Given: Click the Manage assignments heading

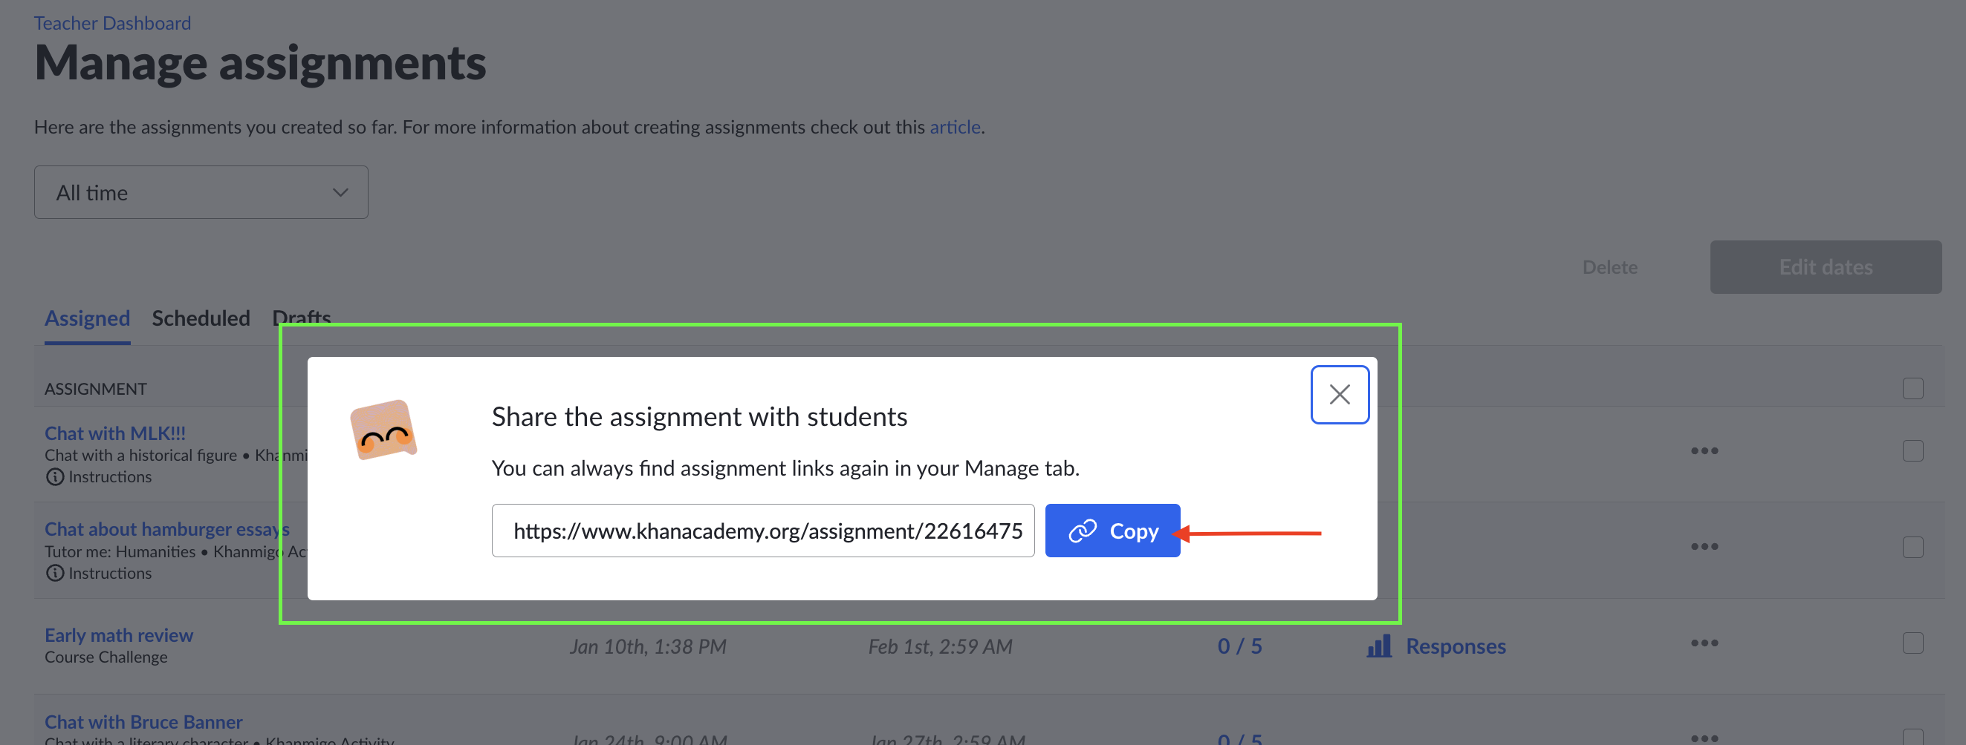Looking at the screenshot, I should (260, 62).
